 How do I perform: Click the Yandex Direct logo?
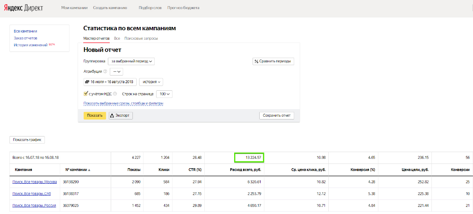23,8
